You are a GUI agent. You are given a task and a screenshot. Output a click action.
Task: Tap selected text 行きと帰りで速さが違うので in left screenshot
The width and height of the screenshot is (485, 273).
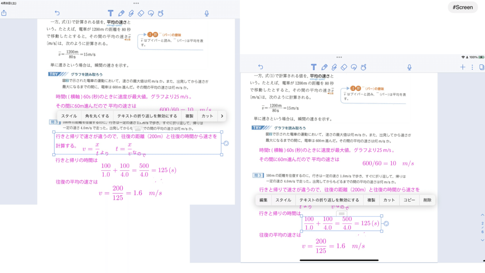click(x=87, y=136)
